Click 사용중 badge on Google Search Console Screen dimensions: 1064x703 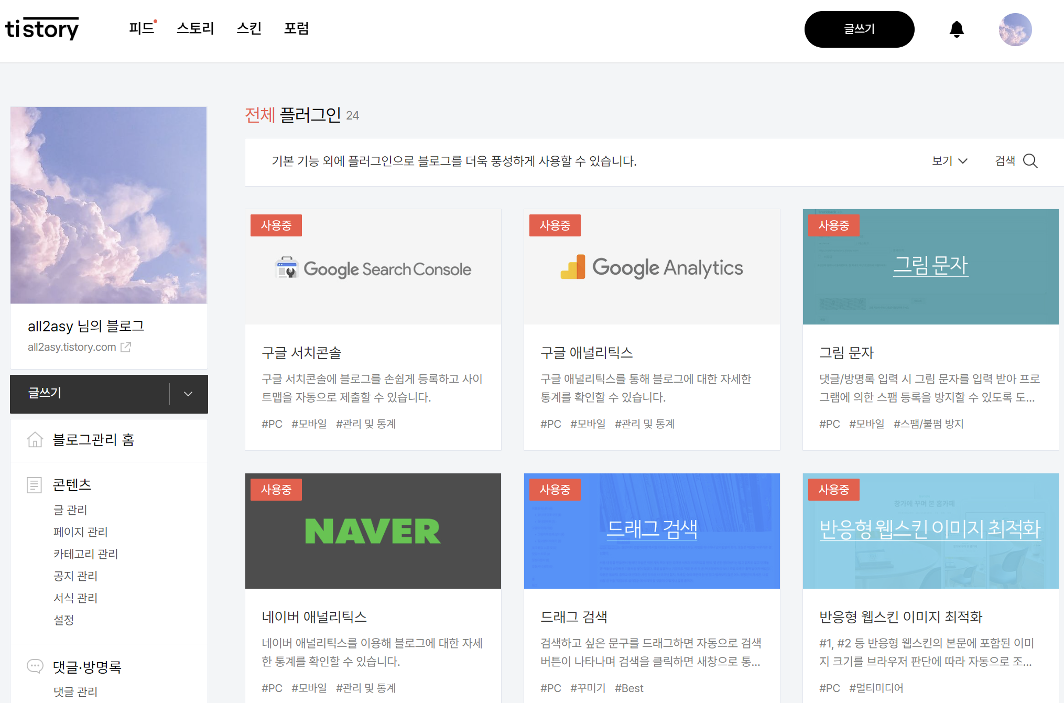tap(276, 225)
